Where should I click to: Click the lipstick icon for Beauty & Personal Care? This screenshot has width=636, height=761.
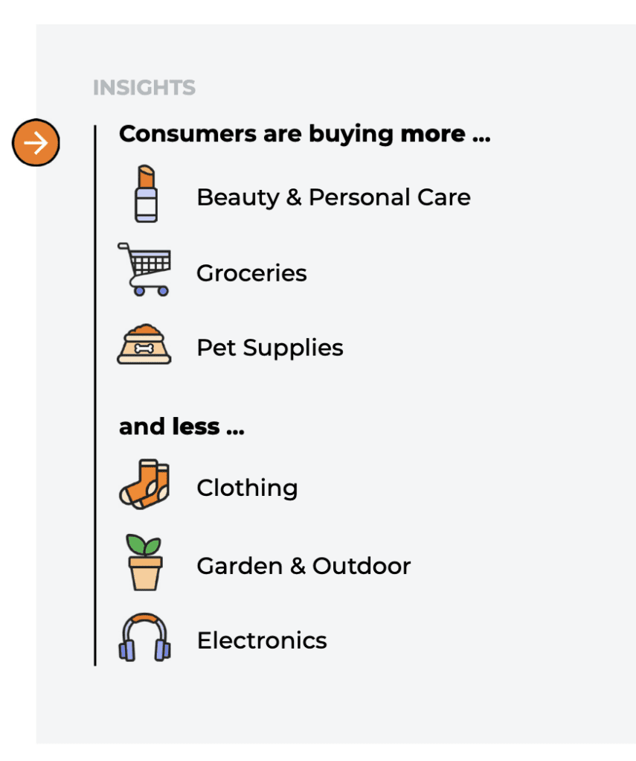click(146, 194)
